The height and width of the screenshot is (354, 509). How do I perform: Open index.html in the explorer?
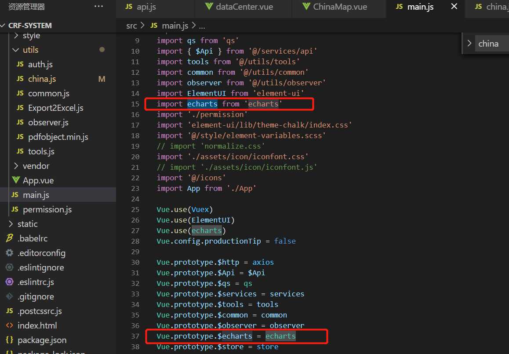tap(37, 325)
